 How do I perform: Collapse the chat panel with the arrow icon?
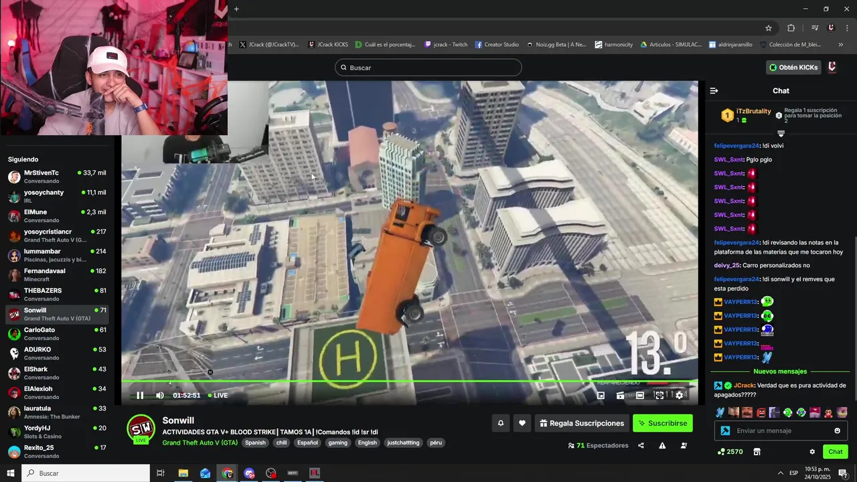pyautogui.click(x=714, y=90)
